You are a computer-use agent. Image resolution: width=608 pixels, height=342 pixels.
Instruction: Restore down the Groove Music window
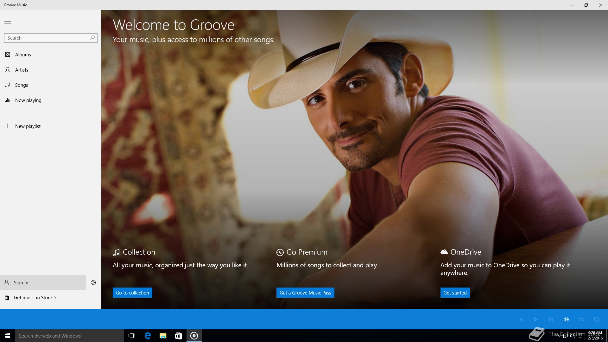coord(586,5)
